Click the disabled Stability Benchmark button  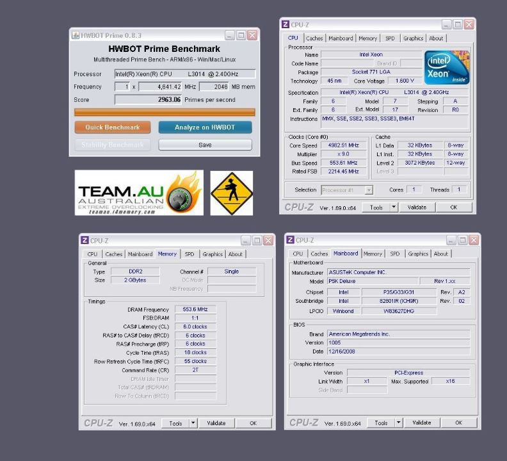tap(113, 145)
